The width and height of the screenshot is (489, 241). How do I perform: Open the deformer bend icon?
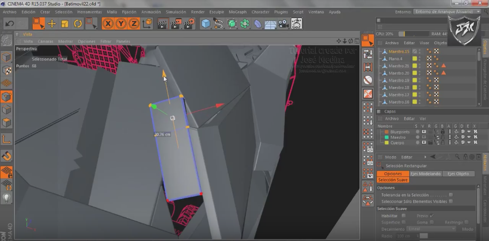(x=257, y=23)
